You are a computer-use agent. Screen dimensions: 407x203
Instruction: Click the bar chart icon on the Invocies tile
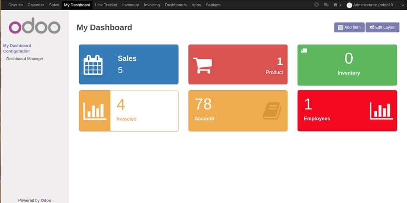(95, 111)
